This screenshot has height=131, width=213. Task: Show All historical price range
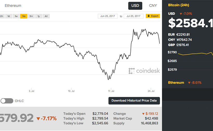[46, 16]
